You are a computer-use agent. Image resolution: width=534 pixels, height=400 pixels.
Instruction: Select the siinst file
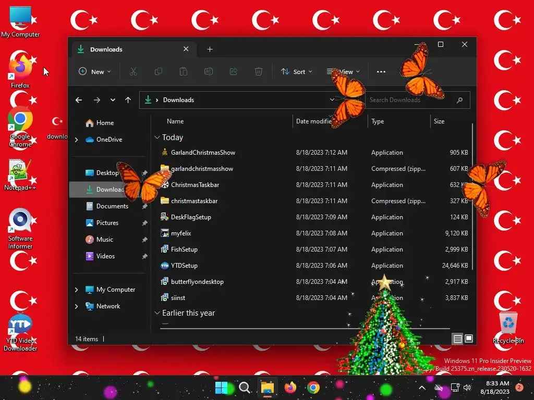click(313, 298)
